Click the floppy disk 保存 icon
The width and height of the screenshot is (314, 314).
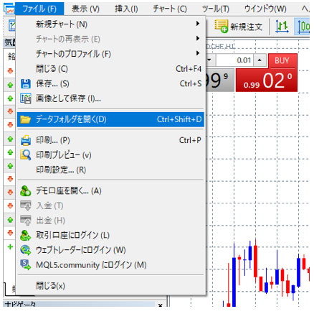(26, 84)
